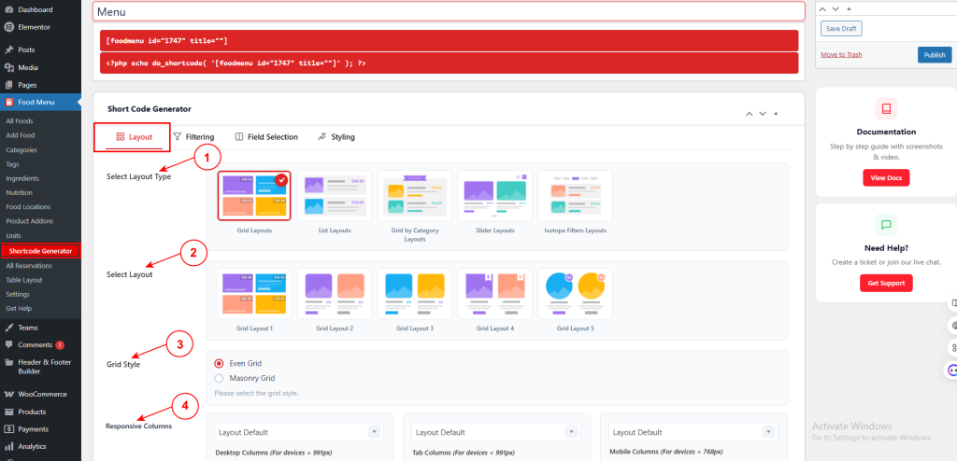Open the Desktop Columns dropdown

pyautogui.click(x=298, y=432)
